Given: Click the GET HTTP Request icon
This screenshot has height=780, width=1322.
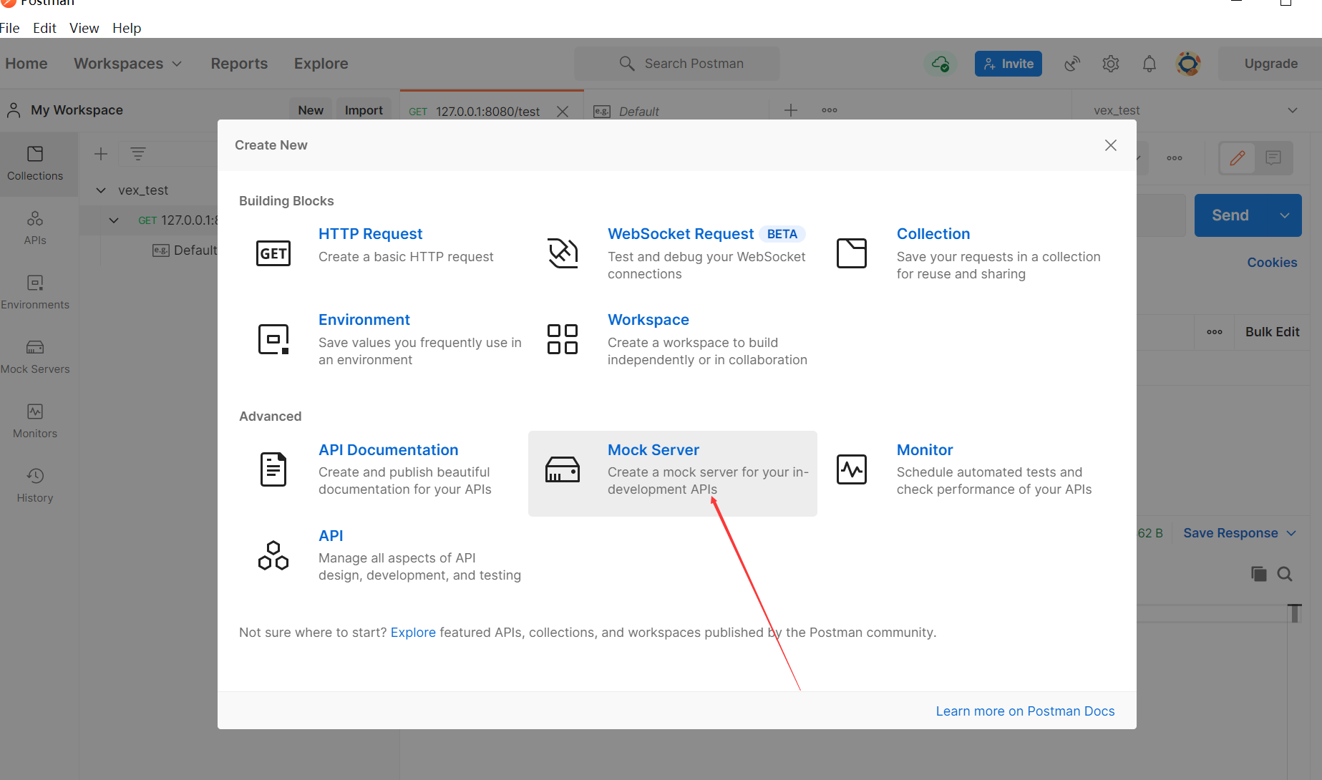Looking at the screenshot, I should point(273,253).
